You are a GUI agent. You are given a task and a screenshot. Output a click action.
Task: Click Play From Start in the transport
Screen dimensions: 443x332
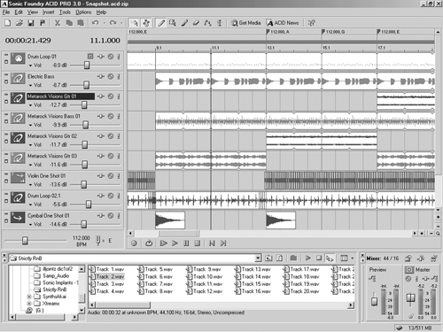click(163, 243)
